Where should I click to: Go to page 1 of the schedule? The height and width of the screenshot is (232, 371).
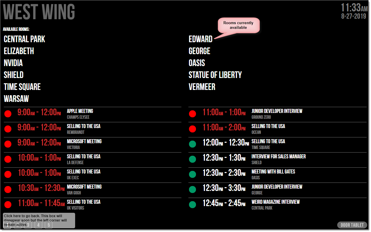[7, 225]
